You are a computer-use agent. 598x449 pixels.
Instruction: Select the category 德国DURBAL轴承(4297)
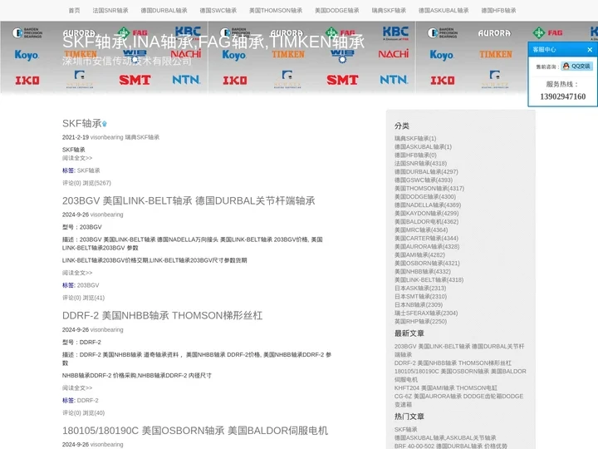426,172
